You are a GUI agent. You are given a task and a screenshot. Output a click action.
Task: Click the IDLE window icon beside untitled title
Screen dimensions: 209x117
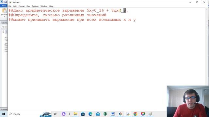tap(10, 2)
